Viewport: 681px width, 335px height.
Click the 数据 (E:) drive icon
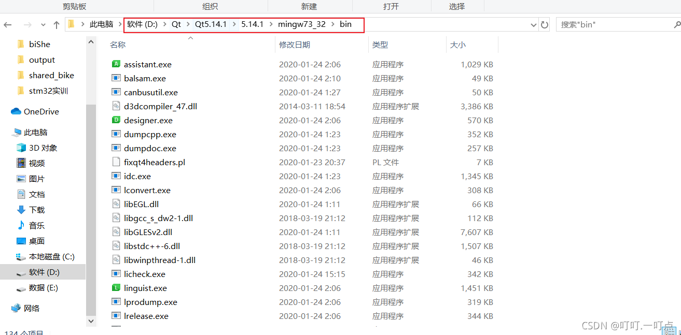coord(21,288)
